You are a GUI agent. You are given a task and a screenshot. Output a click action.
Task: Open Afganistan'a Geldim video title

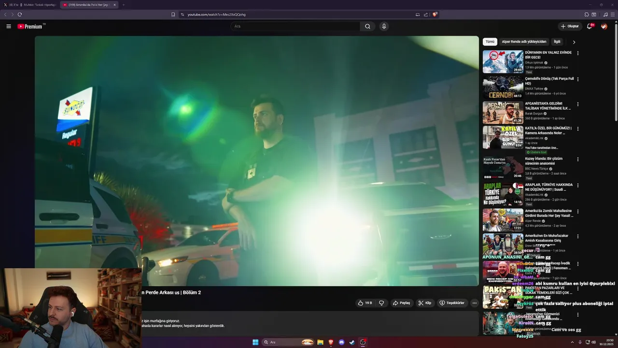coord(548,106)
